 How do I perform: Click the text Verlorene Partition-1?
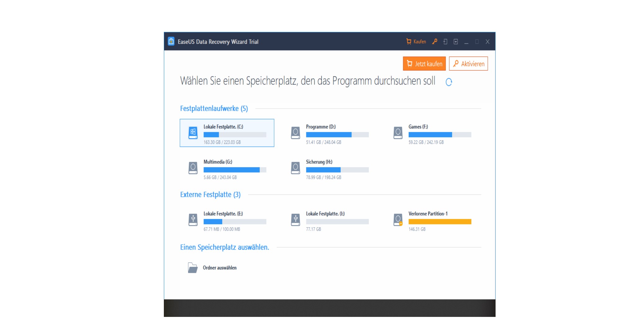(428, 214)
